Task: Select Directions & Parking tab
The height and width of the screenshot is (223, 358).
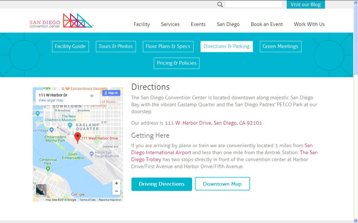Action: coord(227,46)
